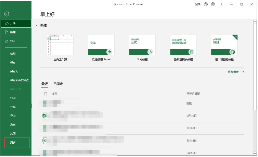The width and height of the screenshot is (258, 157).
Task: Click Excel file icon in the first 5月26日 row
Action: (44, 116)
